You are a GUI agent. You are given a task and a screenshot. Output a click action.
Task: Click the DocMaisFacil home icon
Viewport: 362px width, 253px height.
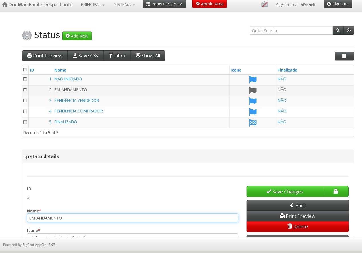point(5,5)
